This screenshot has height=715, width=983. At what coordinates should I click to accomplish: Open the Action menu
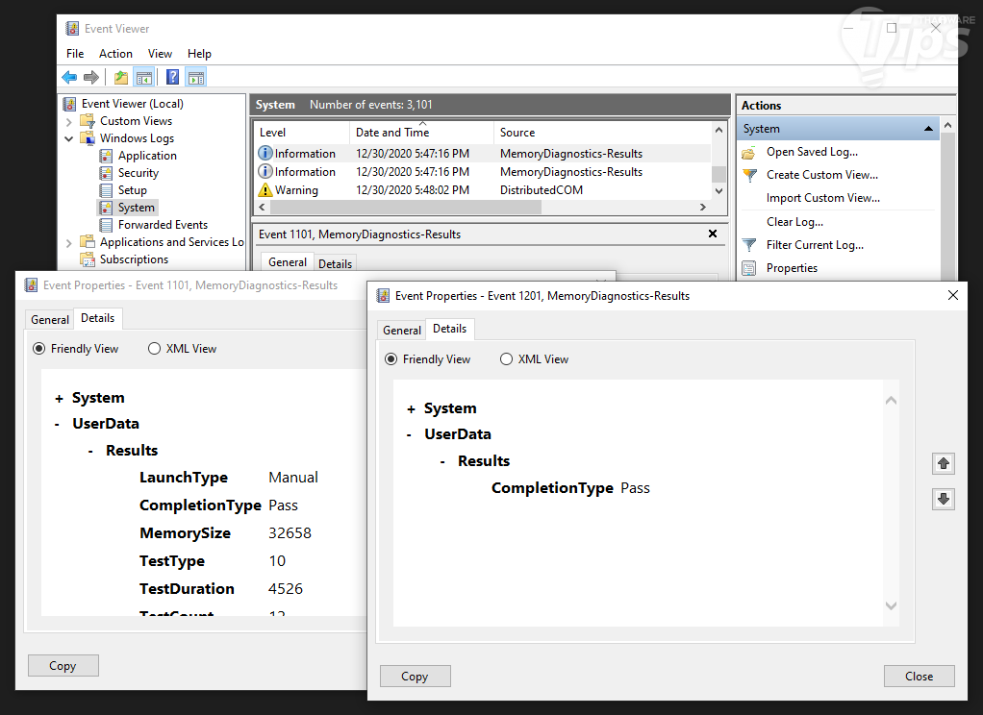click(115, 54)
